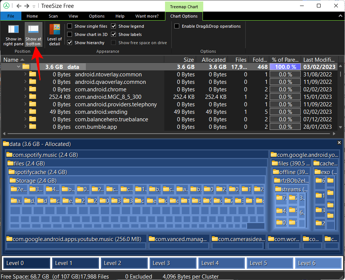Open the File menu tab
345x280 pixels.
(11, 16)
